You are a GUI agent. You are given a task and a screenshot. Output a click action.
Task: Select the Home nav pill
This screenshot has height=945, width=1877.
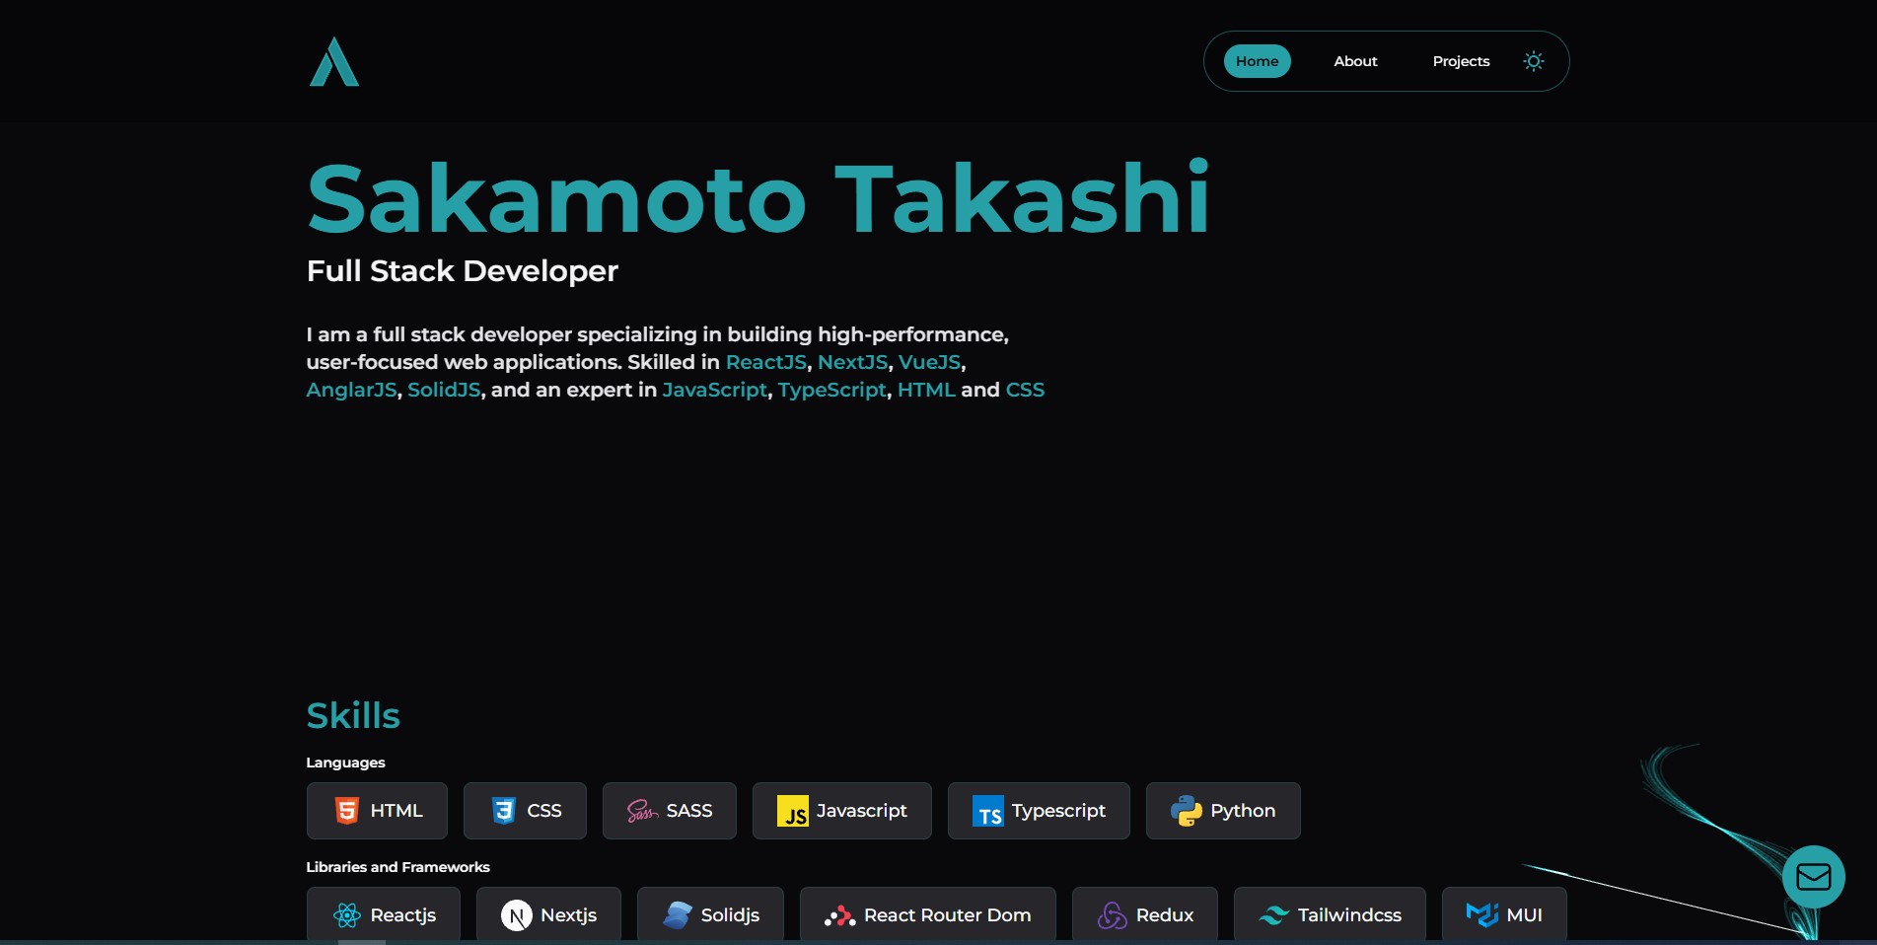point(1257,61)
